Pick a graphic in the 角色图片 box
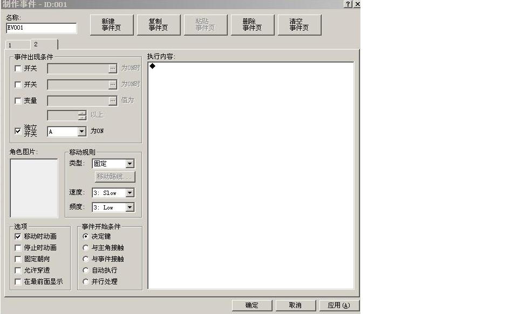 [x=34, y=188]
